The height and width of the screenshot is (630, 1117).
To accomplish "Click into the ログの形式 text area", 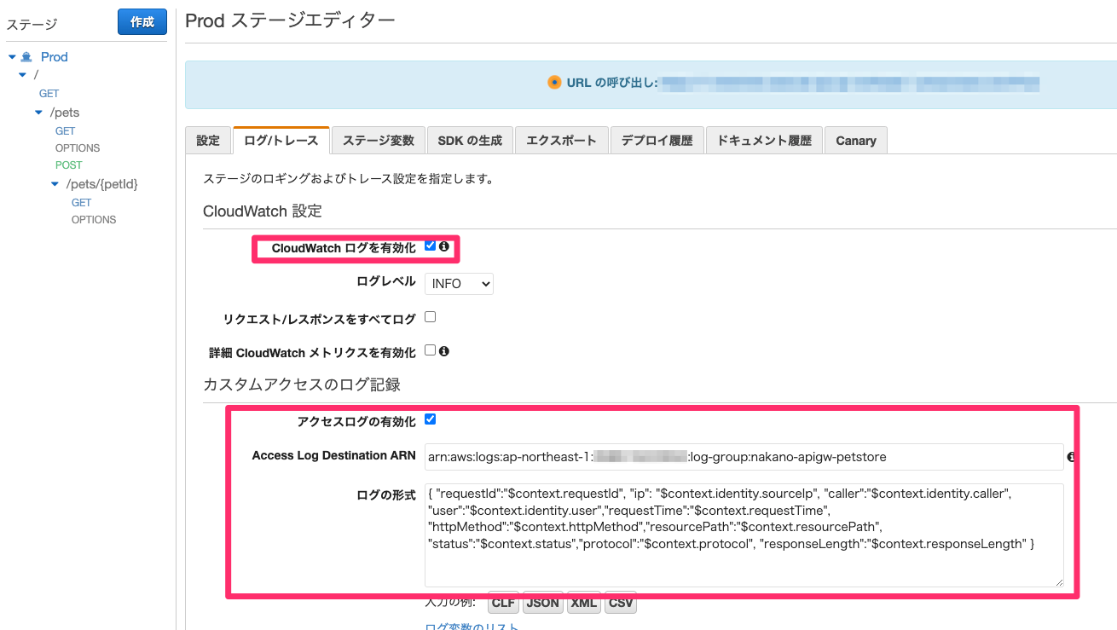I will 744,535.
